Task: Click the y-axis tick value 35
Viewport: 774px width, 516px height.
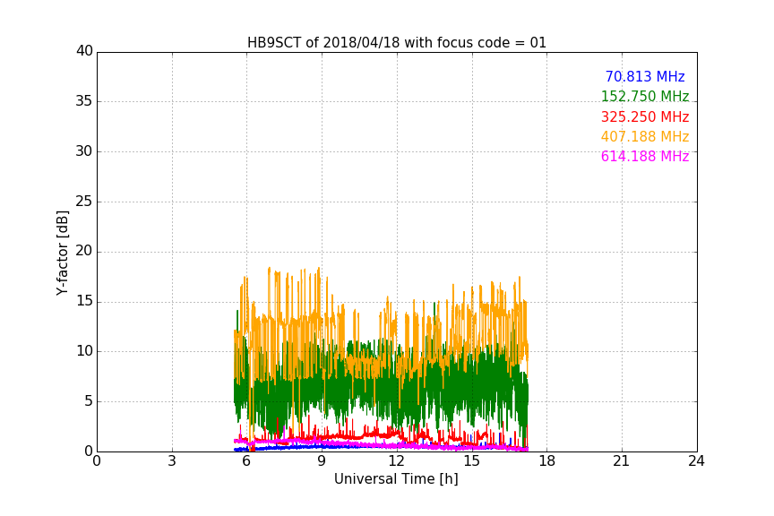Action: coord(84,101)
